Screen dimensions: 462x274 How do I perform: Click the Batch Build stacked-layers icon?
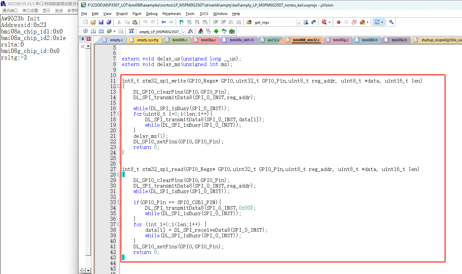point(109,31)
